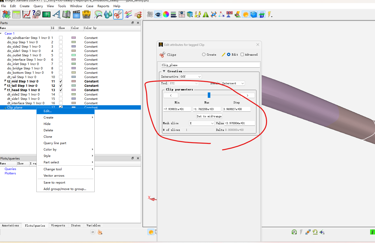Open the Calculator tool in toolbar

pos(16,15)
